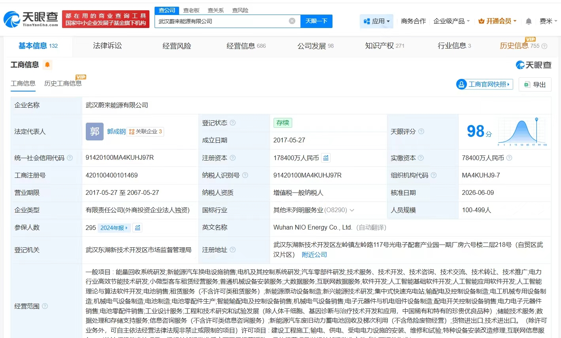This screenshot has width=561, height=338.
Task: Open the 经营信息 tab
Action: (246, 46)
